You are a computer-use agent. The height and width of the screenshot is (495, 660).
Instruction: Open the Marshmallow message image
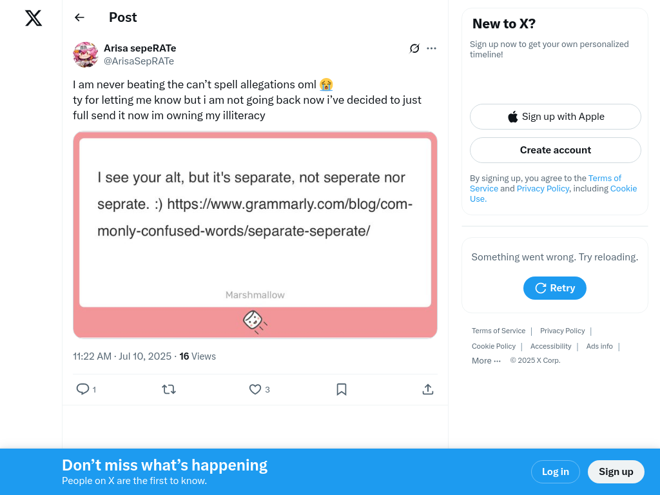[255, 235]
